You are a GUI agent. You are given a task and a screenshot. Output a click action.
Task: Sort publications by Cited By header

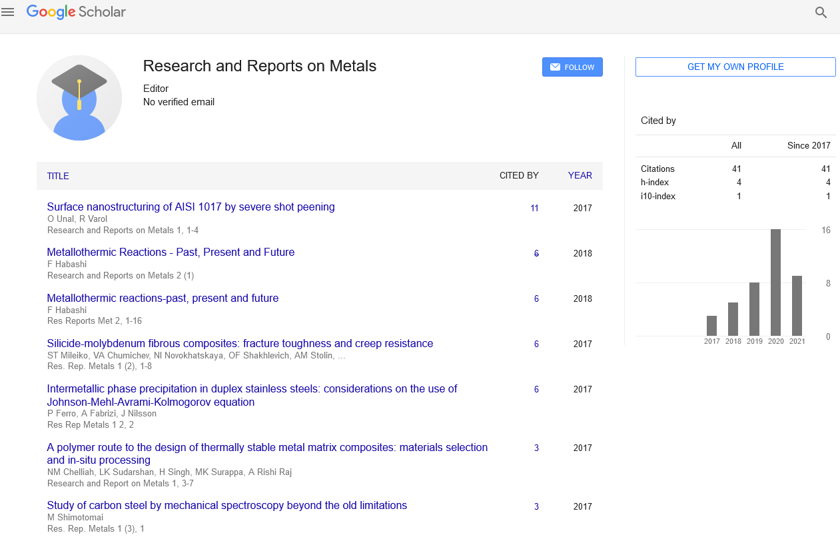519,176
